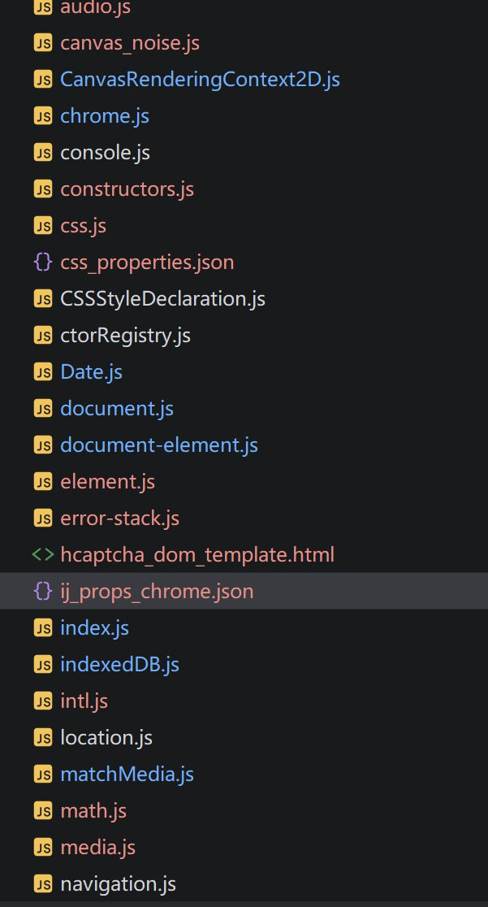The image size is (488, 907).
Task: Click the HTML icon beside hcaptcha_dom_template.html
Action: 43,555
